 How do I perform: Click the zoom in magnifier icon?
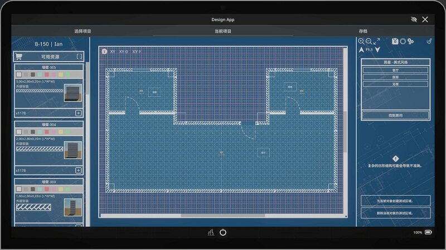pyautogui.click(x=361, y=41)
